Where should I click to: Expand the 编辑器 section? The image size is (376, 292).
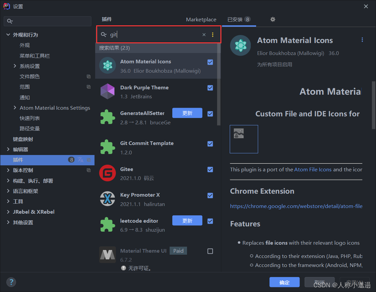8,149
